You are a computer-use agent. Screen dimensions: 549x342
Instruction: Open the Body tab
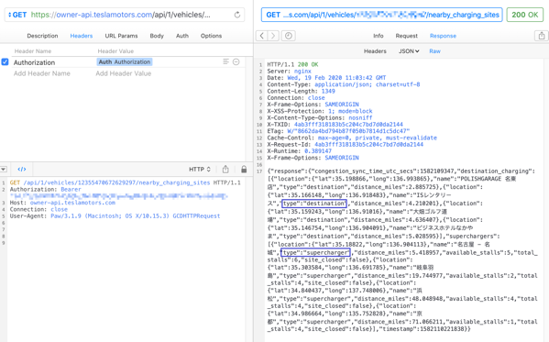[x=157, y=36]
